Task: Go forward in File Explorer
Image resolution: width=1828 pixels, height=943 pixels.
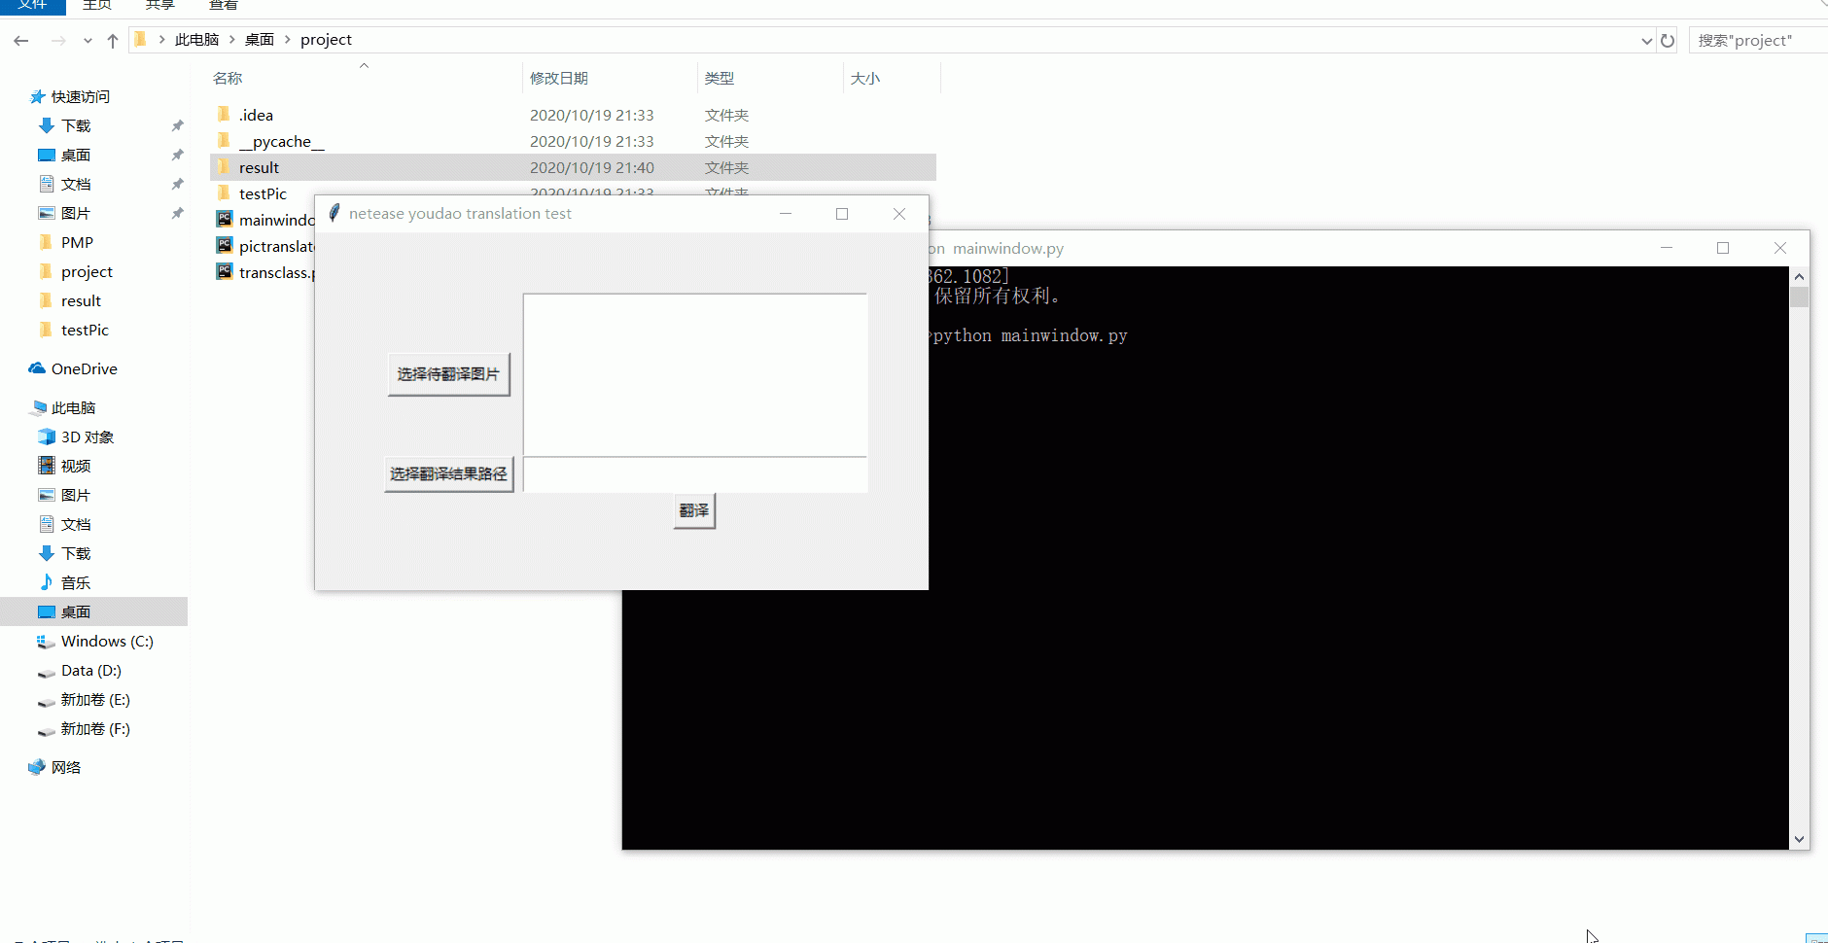Action: pyautogui.click(x=58, y=41)
